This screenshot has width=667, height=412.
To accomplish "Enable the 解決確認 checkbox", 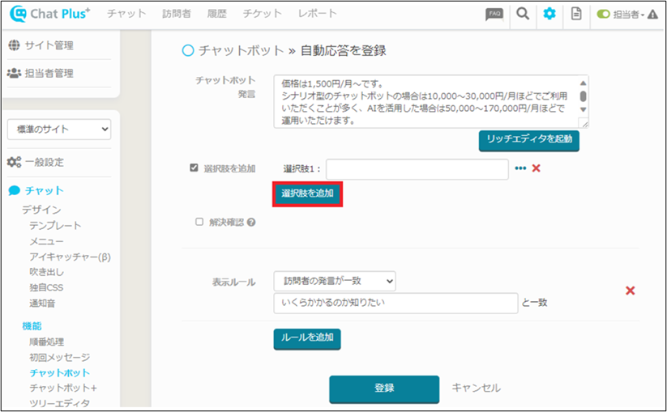I will coord(199,222).
